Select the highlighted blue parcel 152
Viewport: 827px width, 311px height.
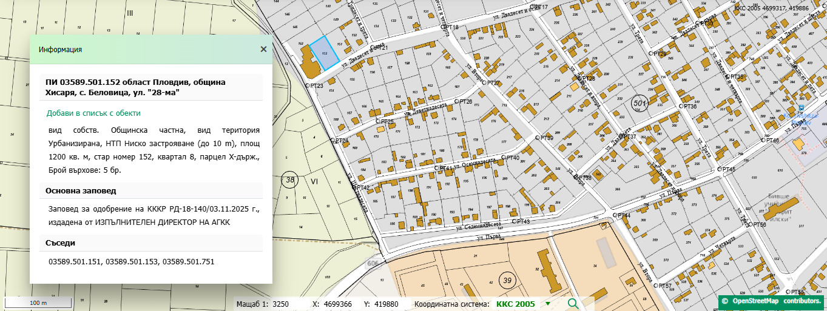click(x=324, y=55)
